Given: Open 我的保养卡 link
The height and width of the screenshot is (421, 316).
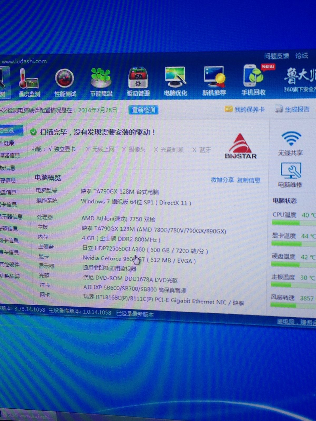Looking at the screenshot, I should 249,109.
